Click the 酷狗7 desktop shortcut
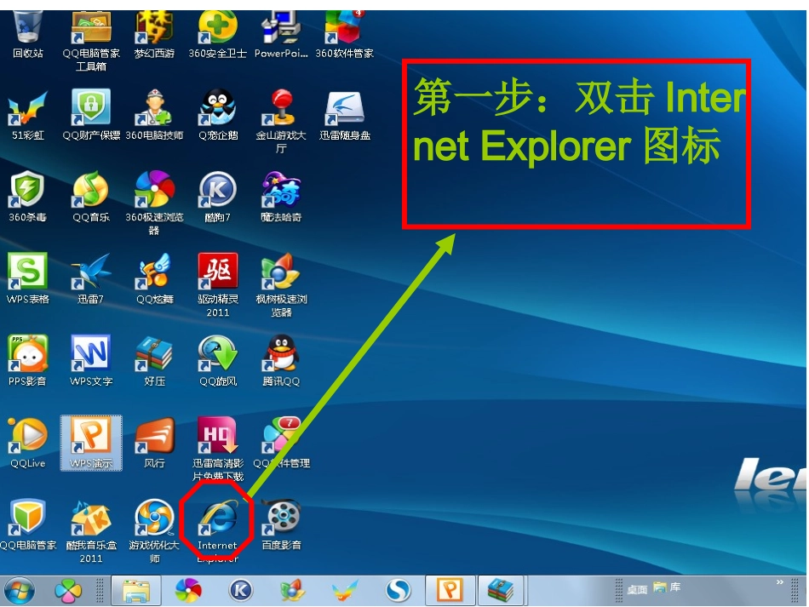Image resolution: width=809 pixels, height=607 pixels. click(217, 197)
